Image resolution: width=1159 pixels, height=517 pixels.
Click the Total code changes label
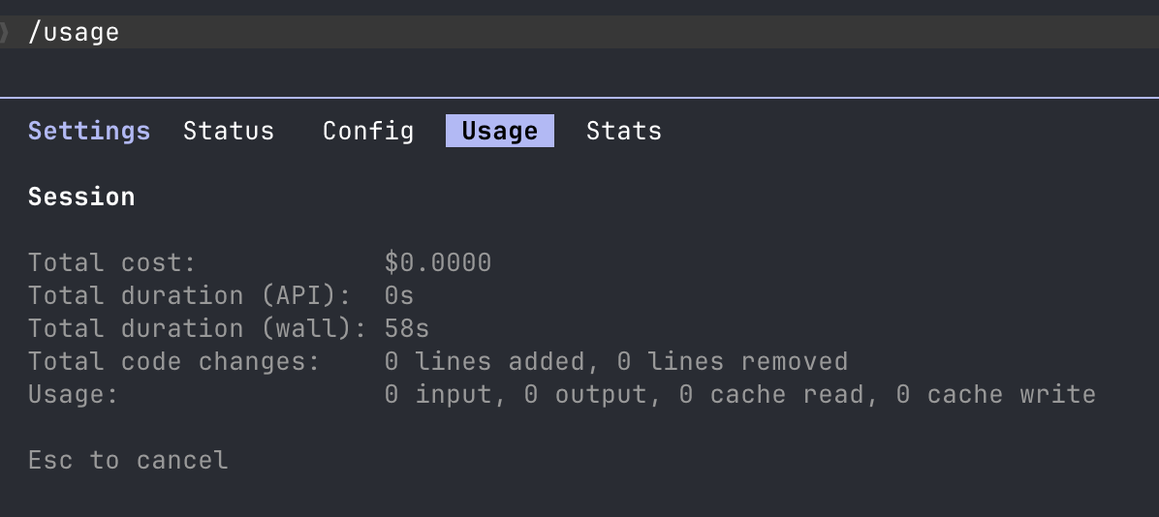pos(173,361)
